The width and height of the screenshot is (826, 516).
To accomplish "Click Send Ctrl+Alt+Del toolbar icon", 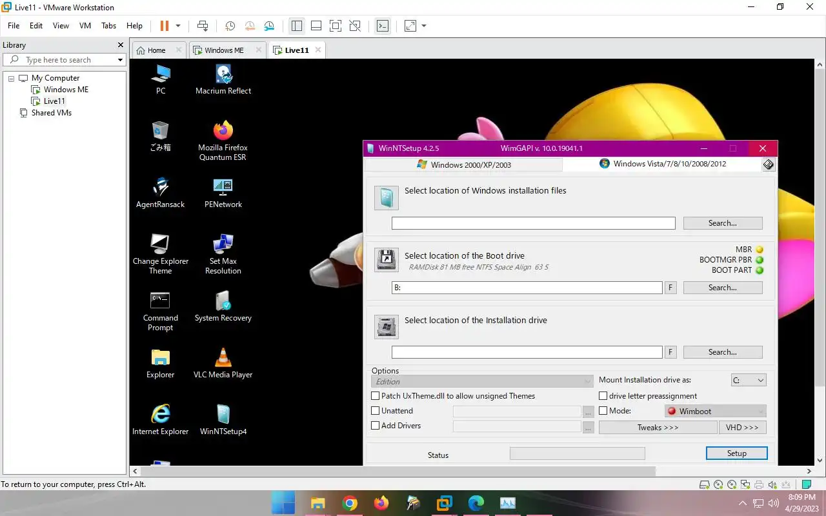I will 203,26.
